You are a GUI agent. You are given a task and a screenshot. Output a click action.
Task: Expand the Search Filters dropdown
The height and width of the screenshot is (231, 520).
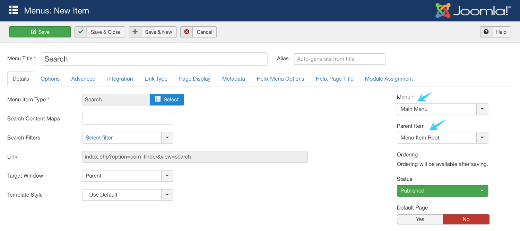(x=167, y=137)
